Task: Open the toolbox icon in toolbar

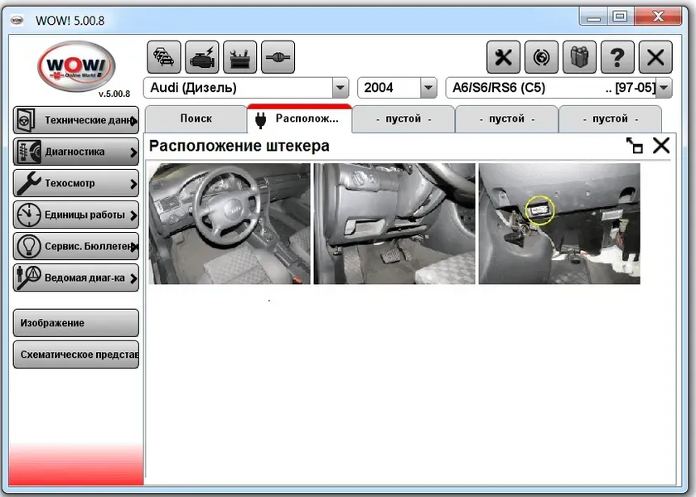Action: click(240, 57)
